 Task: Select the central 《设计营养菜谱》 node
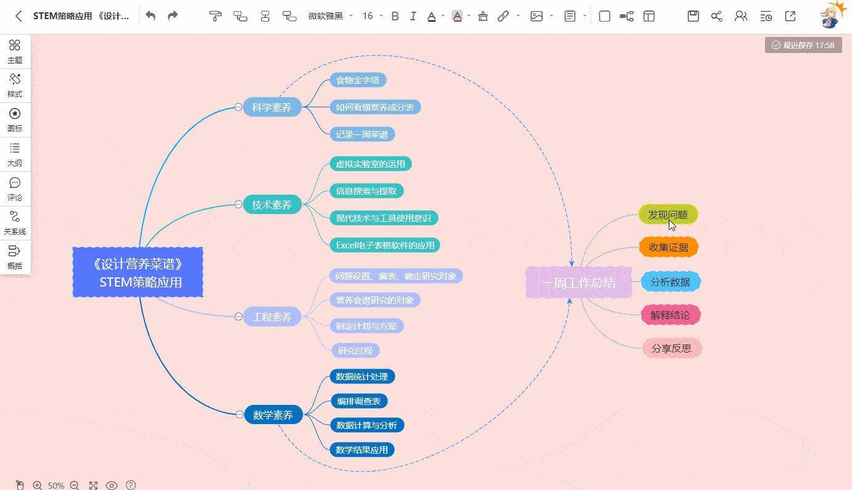[138, 272]
